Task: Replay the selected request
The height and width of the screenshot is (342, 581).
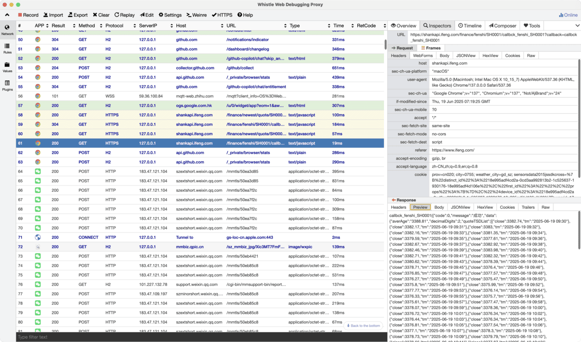Action: pyautogui.click(x=124, y=15)
